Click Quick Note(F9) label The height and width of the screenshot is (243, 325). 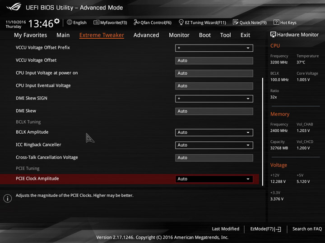click(x=253, y=22)
